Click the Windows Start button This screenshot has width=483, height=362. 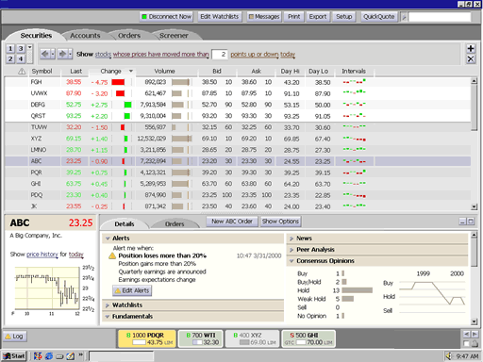tap(14, 356)
